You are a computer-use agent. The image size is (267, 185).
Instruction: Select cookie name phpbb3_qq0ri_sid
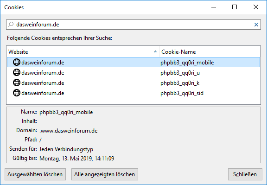(x=182, y=93)
